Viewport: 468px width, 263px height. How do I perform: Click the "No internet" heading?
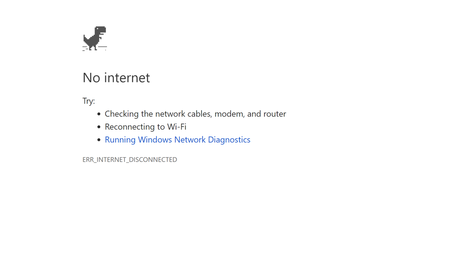point(116,78)
